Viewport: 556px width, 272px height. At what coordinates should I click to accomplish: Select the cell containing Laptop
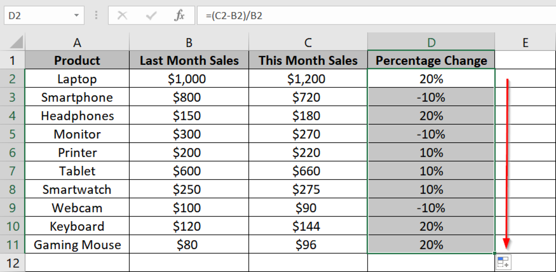(x=77, y=79)
